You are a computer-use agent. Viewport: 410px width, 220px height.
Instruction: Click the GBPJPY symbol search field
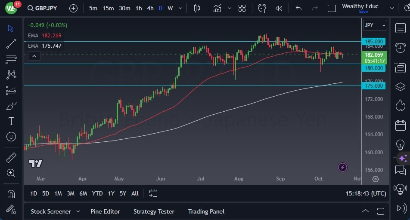pyautogui.click(x=42, y=8)
